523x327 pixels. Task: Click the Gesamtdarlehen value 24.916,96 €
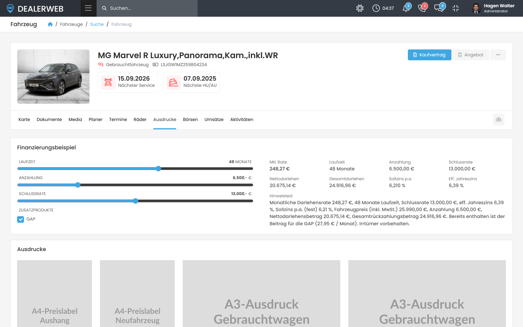click(342, 186)
